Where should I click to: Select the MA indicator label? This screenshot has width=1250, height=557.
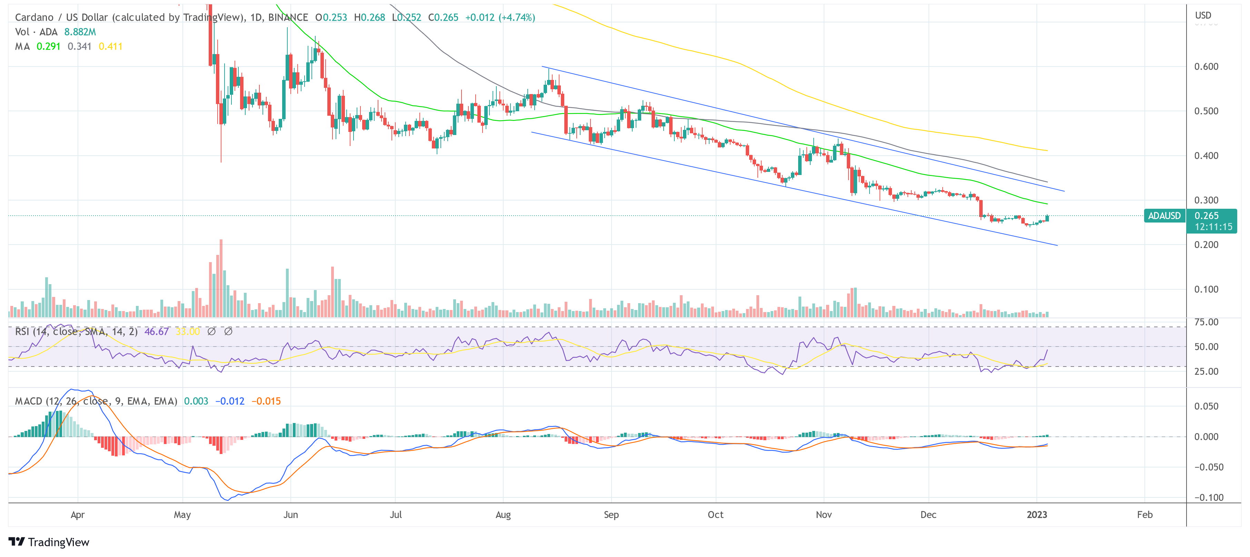point(22,47)
